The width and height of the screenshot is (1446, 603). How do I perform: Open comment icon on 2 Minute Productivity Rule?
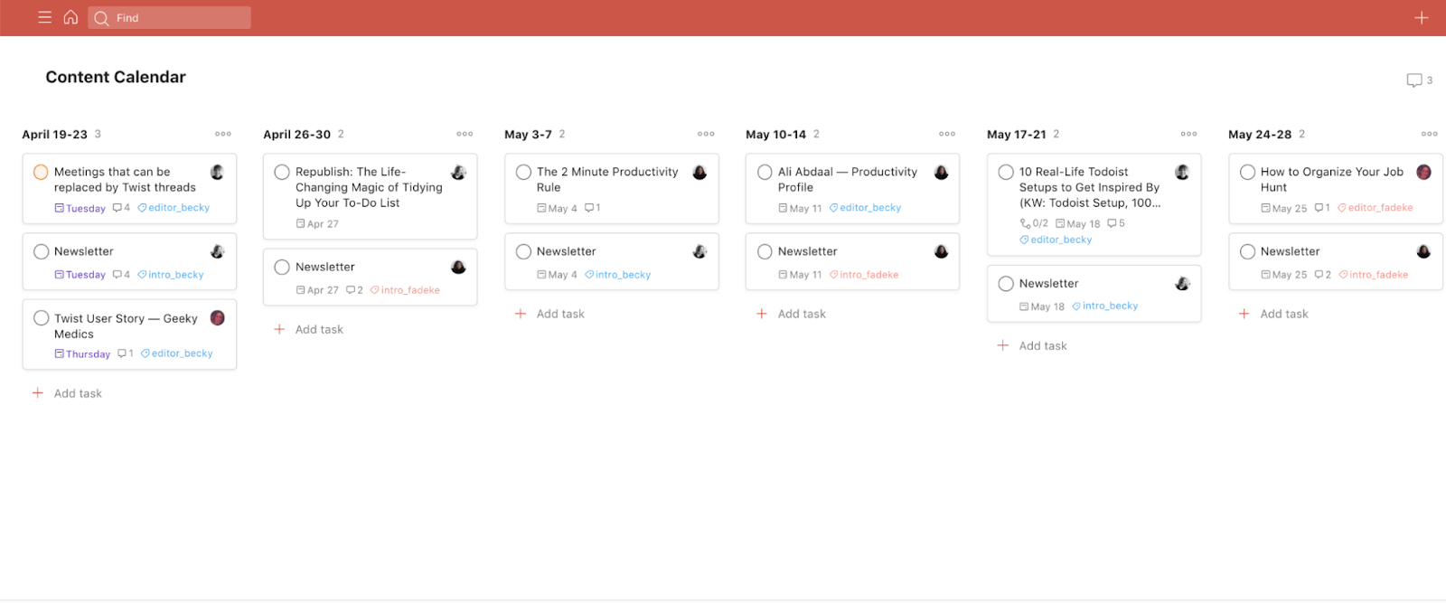[592, 208]
